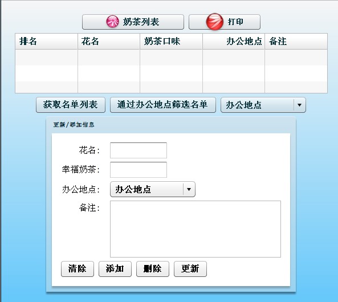The image size is (338, 302).
Task: Click the 更新 update button
Action: 190,269
